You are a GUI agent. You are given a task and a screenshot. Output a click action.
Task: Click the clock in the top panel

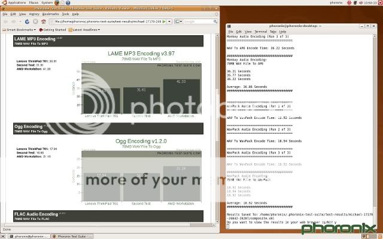(370, 2)
